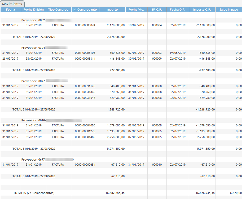Select payment order number 000010

(x=157, y=165)
